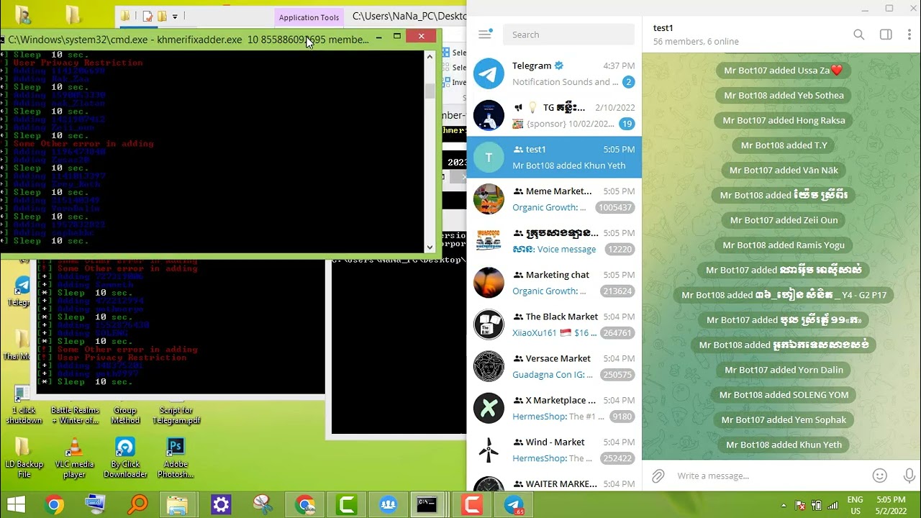Click the unread badge 2 on Telegram chat
Viewport: 921px width, 518px height.
pyautogui.click(x=628, y=82)
